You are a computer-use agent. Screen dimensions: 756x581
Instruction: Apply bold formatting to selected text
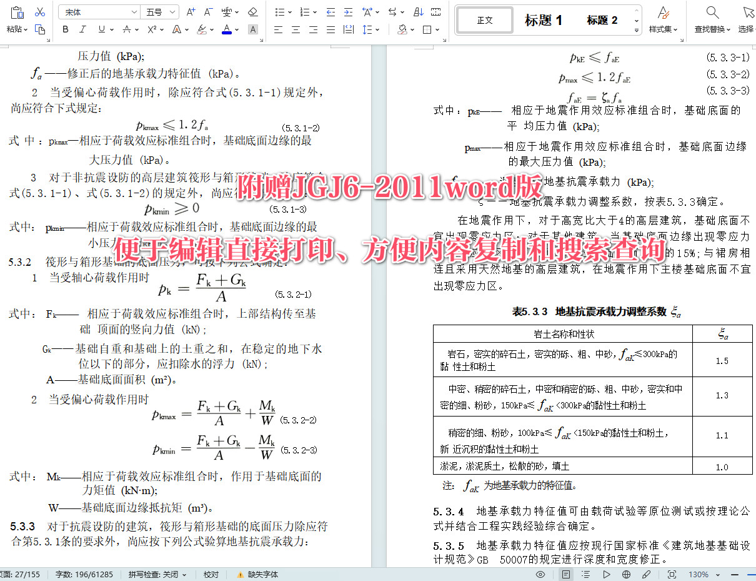[x=65, y=29]
